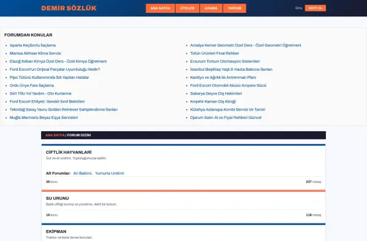Click the 237 mesaj count
Image resolution: width=367 pixels, height=241 pixels.
click(313, 182)
